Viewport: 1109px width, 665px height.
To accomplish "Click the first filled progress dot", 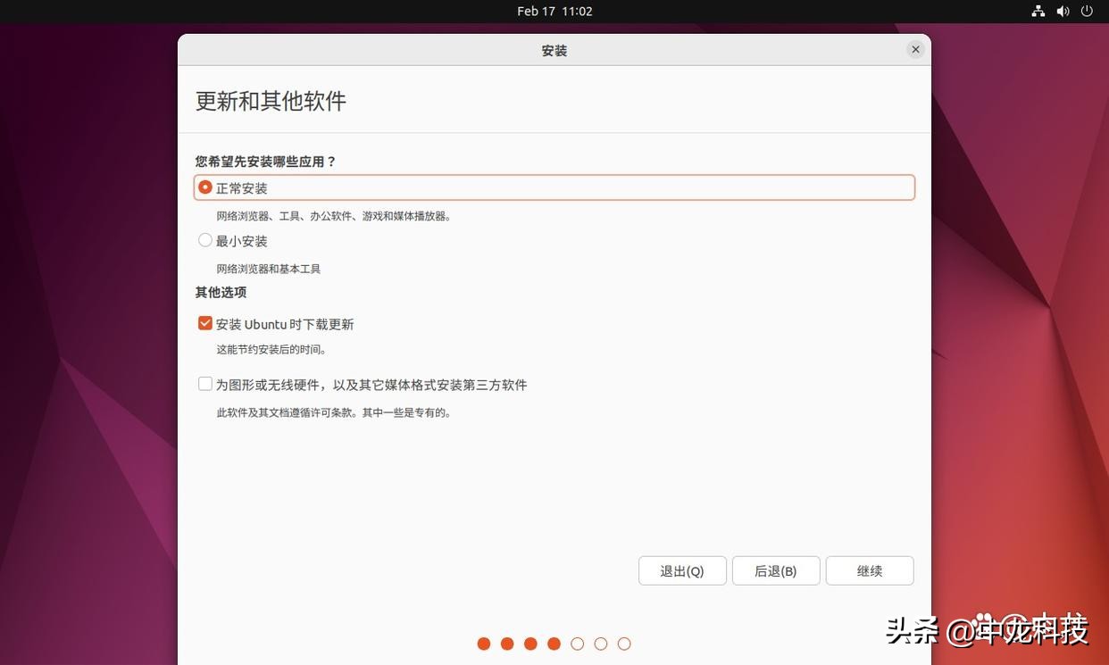I will (482, 641).
